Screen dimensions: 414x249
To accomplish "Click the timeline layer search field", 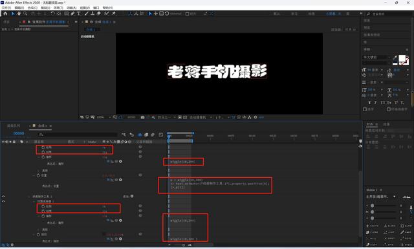I will coord(78,135).
